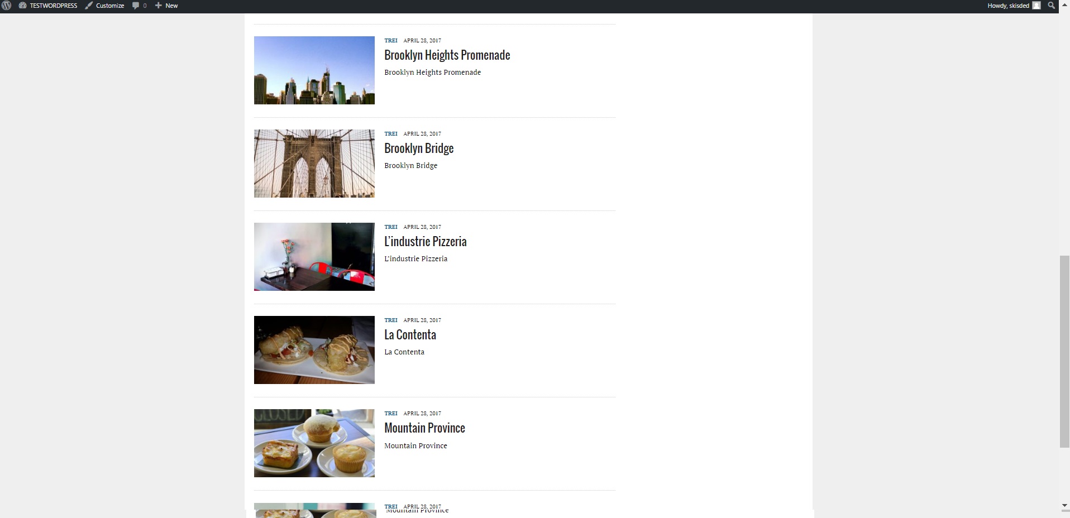Select TREI category above La Contenta
The width and height of the screenshot is (1070, 518).
click(391, 320)
